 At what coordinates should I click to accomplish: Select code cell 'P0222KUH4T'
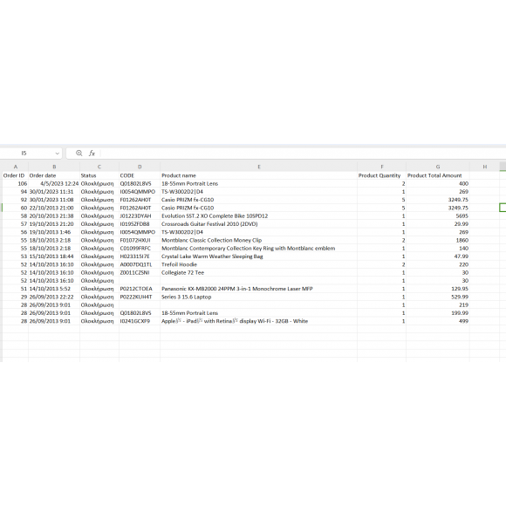tap(140, 297)
